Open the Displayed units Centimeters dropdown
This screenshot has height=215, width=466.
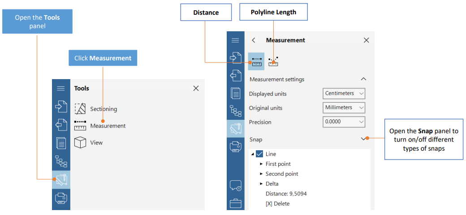[x=344, y=93]
